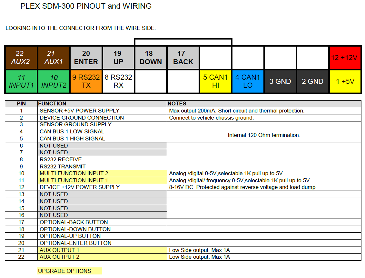Select the 2 GND connector cell
The image size is (365, 278).
coord(312,81)
